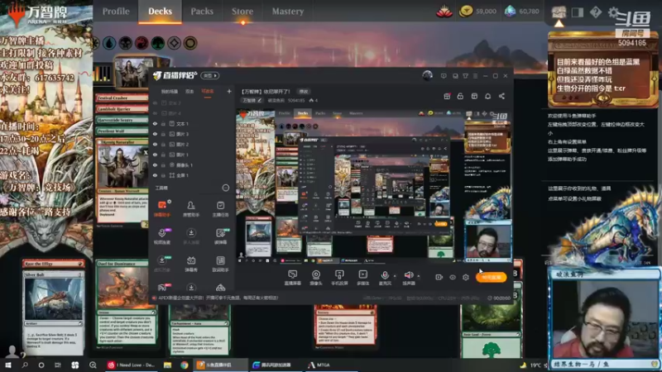Viewport: 662px width, 372px height.
Task: Click the orange start streaming button
Action: coord(492,277)
